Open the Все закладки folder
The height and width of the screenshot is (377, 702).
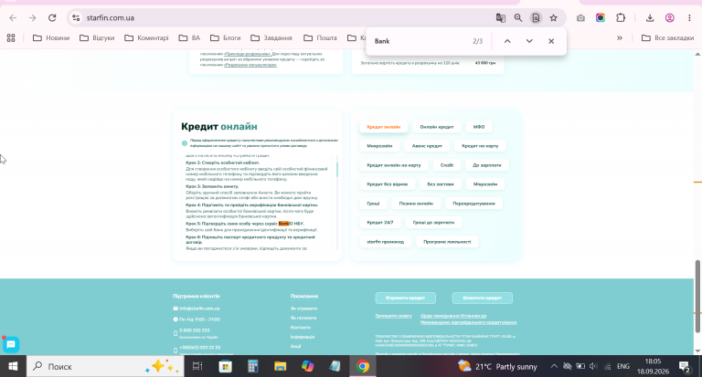tap(667, 38)
